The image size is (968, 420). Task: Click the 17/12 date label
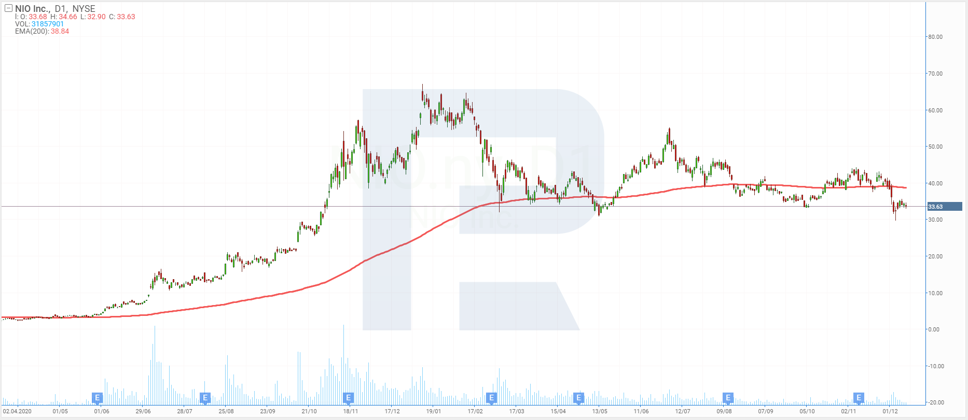(x=392, y=412)
